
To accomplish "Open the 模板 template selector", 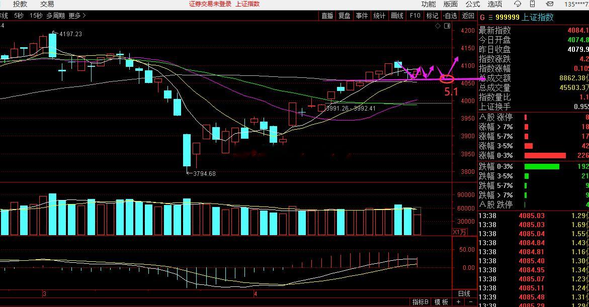I will coord(441,302).
